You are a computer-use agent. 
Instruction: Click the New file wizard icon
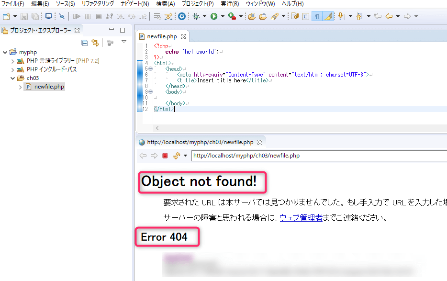click(6, 16)
